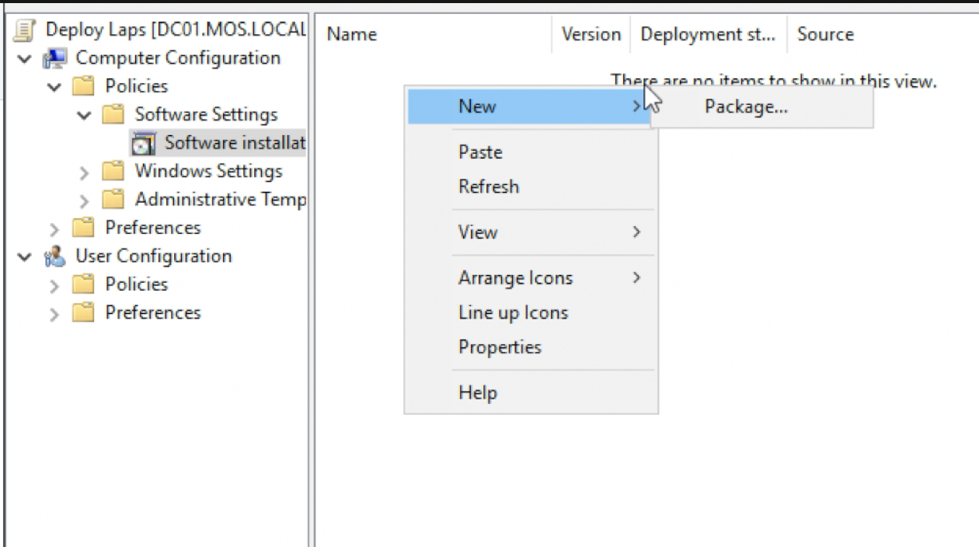This screenshot has height=547, width=979.
Task: Open the Arrange Icons submenu
Action: pyautogui.click(x=514, y=278)
